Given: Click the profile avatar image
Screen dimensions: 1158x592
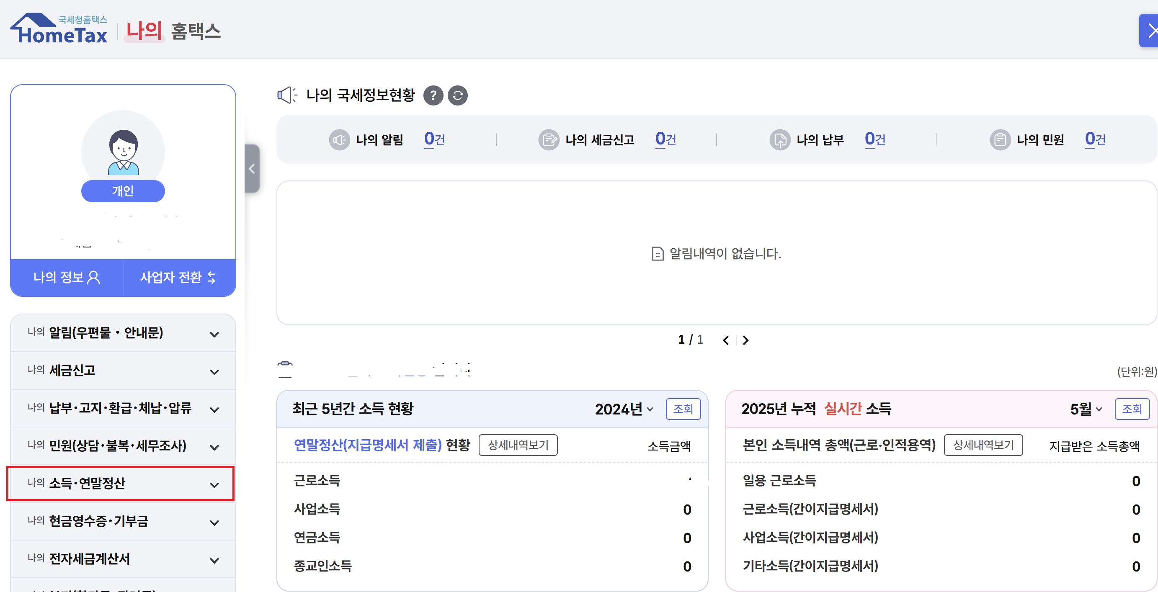Looking at the screenshot, I should tap(123, 152).
